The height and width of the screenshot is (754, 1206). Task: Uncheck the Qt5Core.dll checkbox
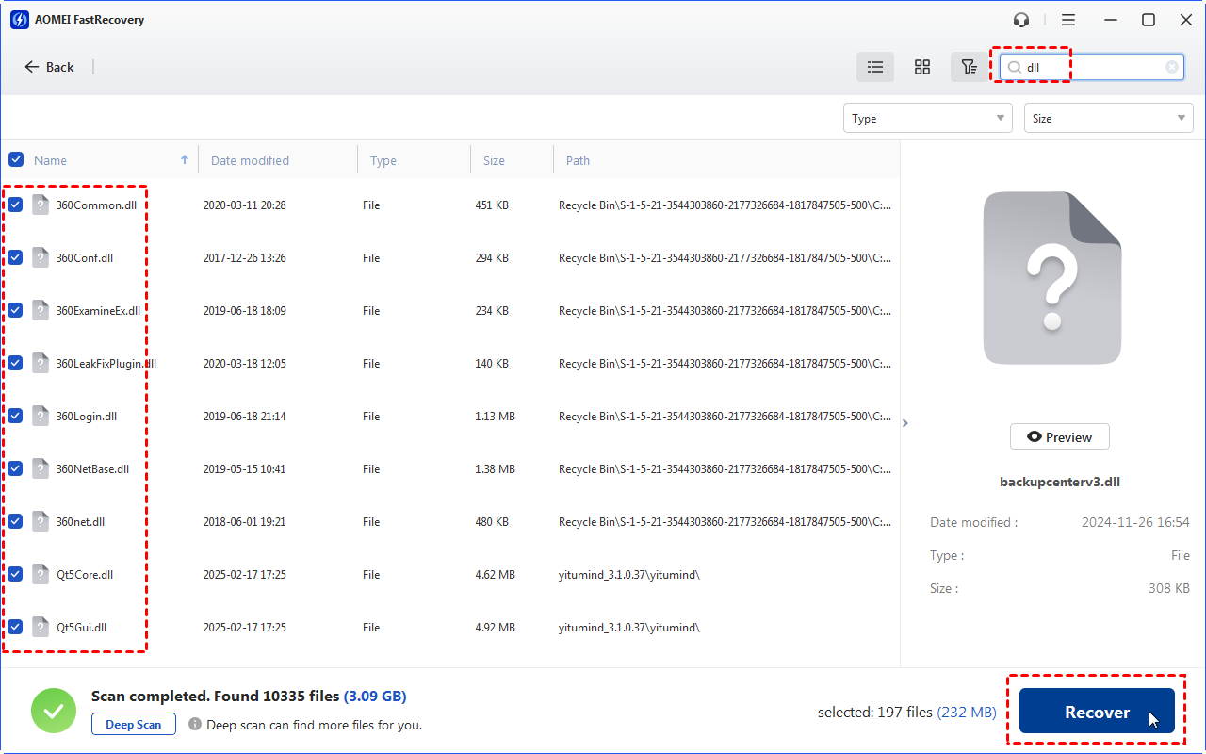(16, 574)
